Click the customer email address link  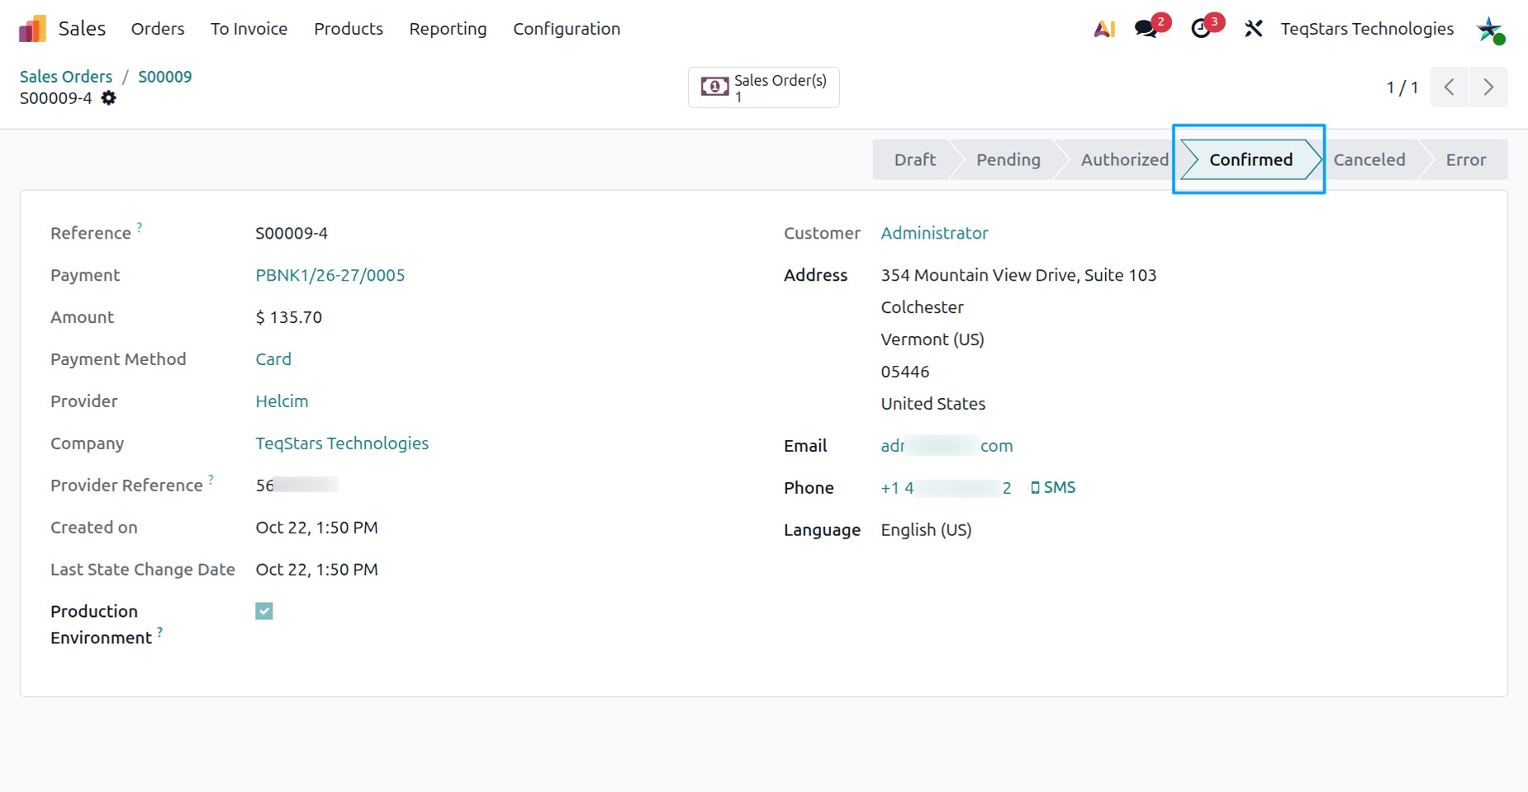tap(947, 446)
